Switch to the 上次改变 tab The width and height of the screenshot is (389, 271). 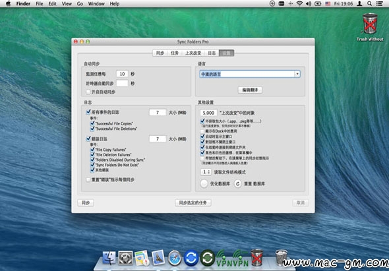click(x=193, y=53)
